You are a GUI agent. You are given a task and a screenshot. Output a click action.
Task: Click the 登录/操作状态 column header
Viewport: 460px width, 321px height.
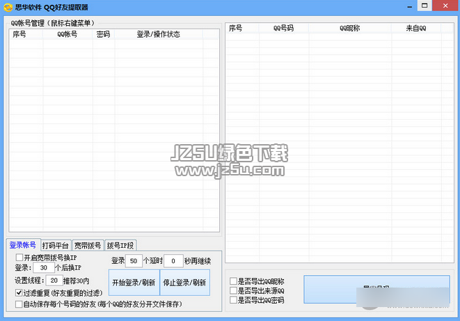point(159,34)
